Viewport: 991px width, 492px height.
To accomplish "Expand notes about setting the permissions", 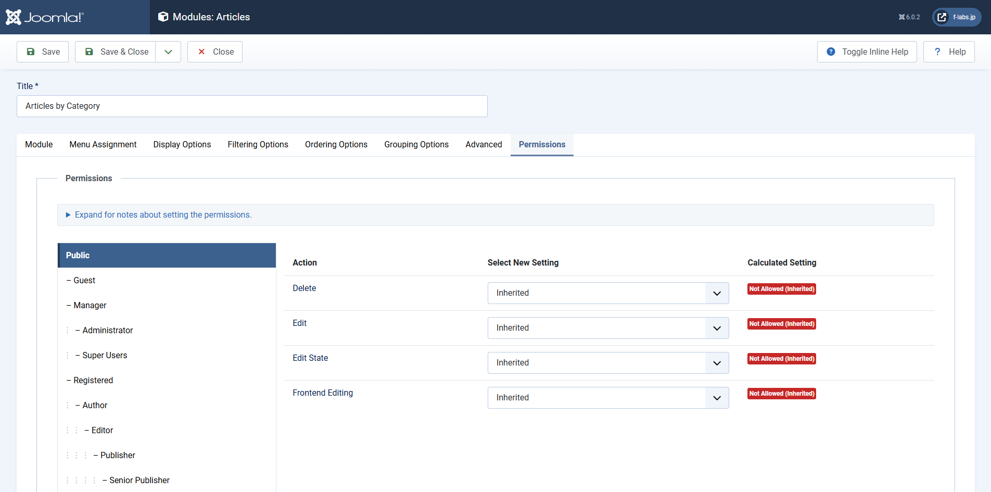I will click(162, 215).
